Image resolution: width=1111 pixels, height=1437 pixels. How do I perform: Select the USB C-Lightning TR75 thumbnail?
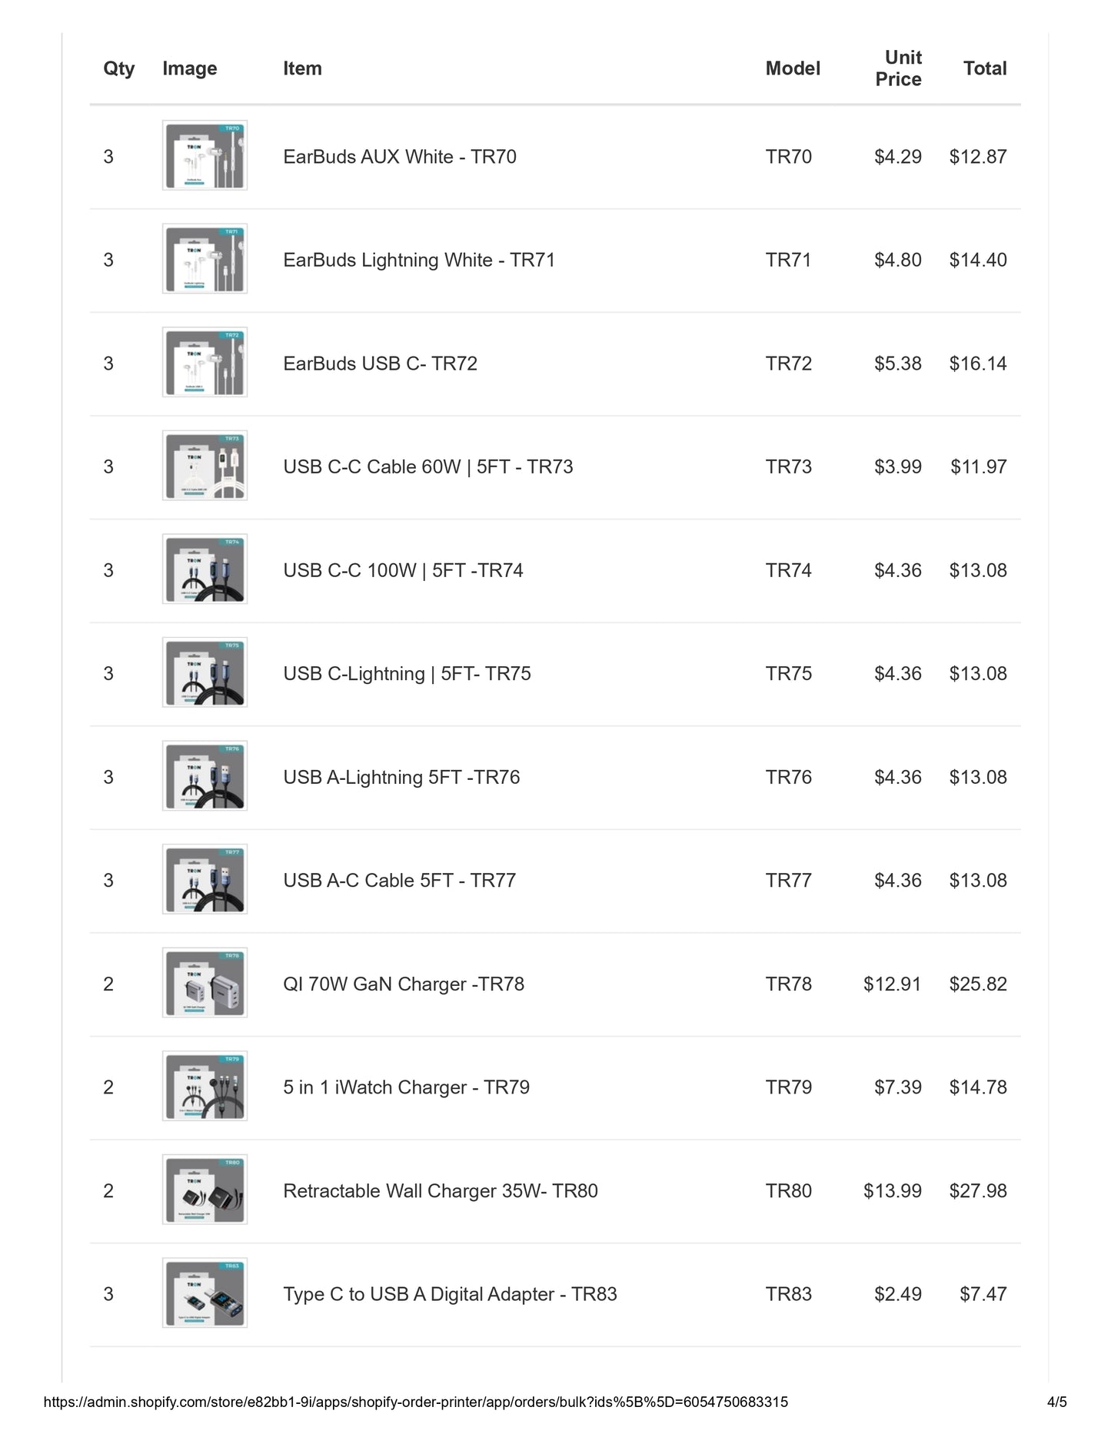[205, 672]
